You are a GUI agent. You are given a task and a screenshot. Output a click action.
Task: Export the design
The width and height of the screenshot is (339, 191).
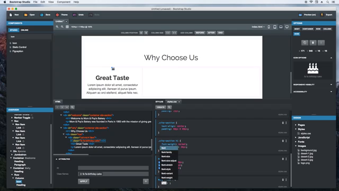coord(326,15)
